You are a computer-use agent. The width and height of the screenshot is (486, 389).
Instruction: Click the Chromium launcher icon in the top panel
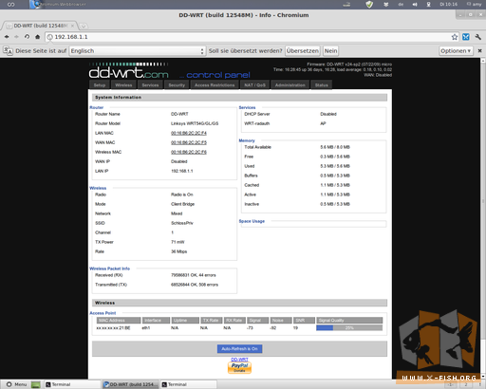(37, 5)
